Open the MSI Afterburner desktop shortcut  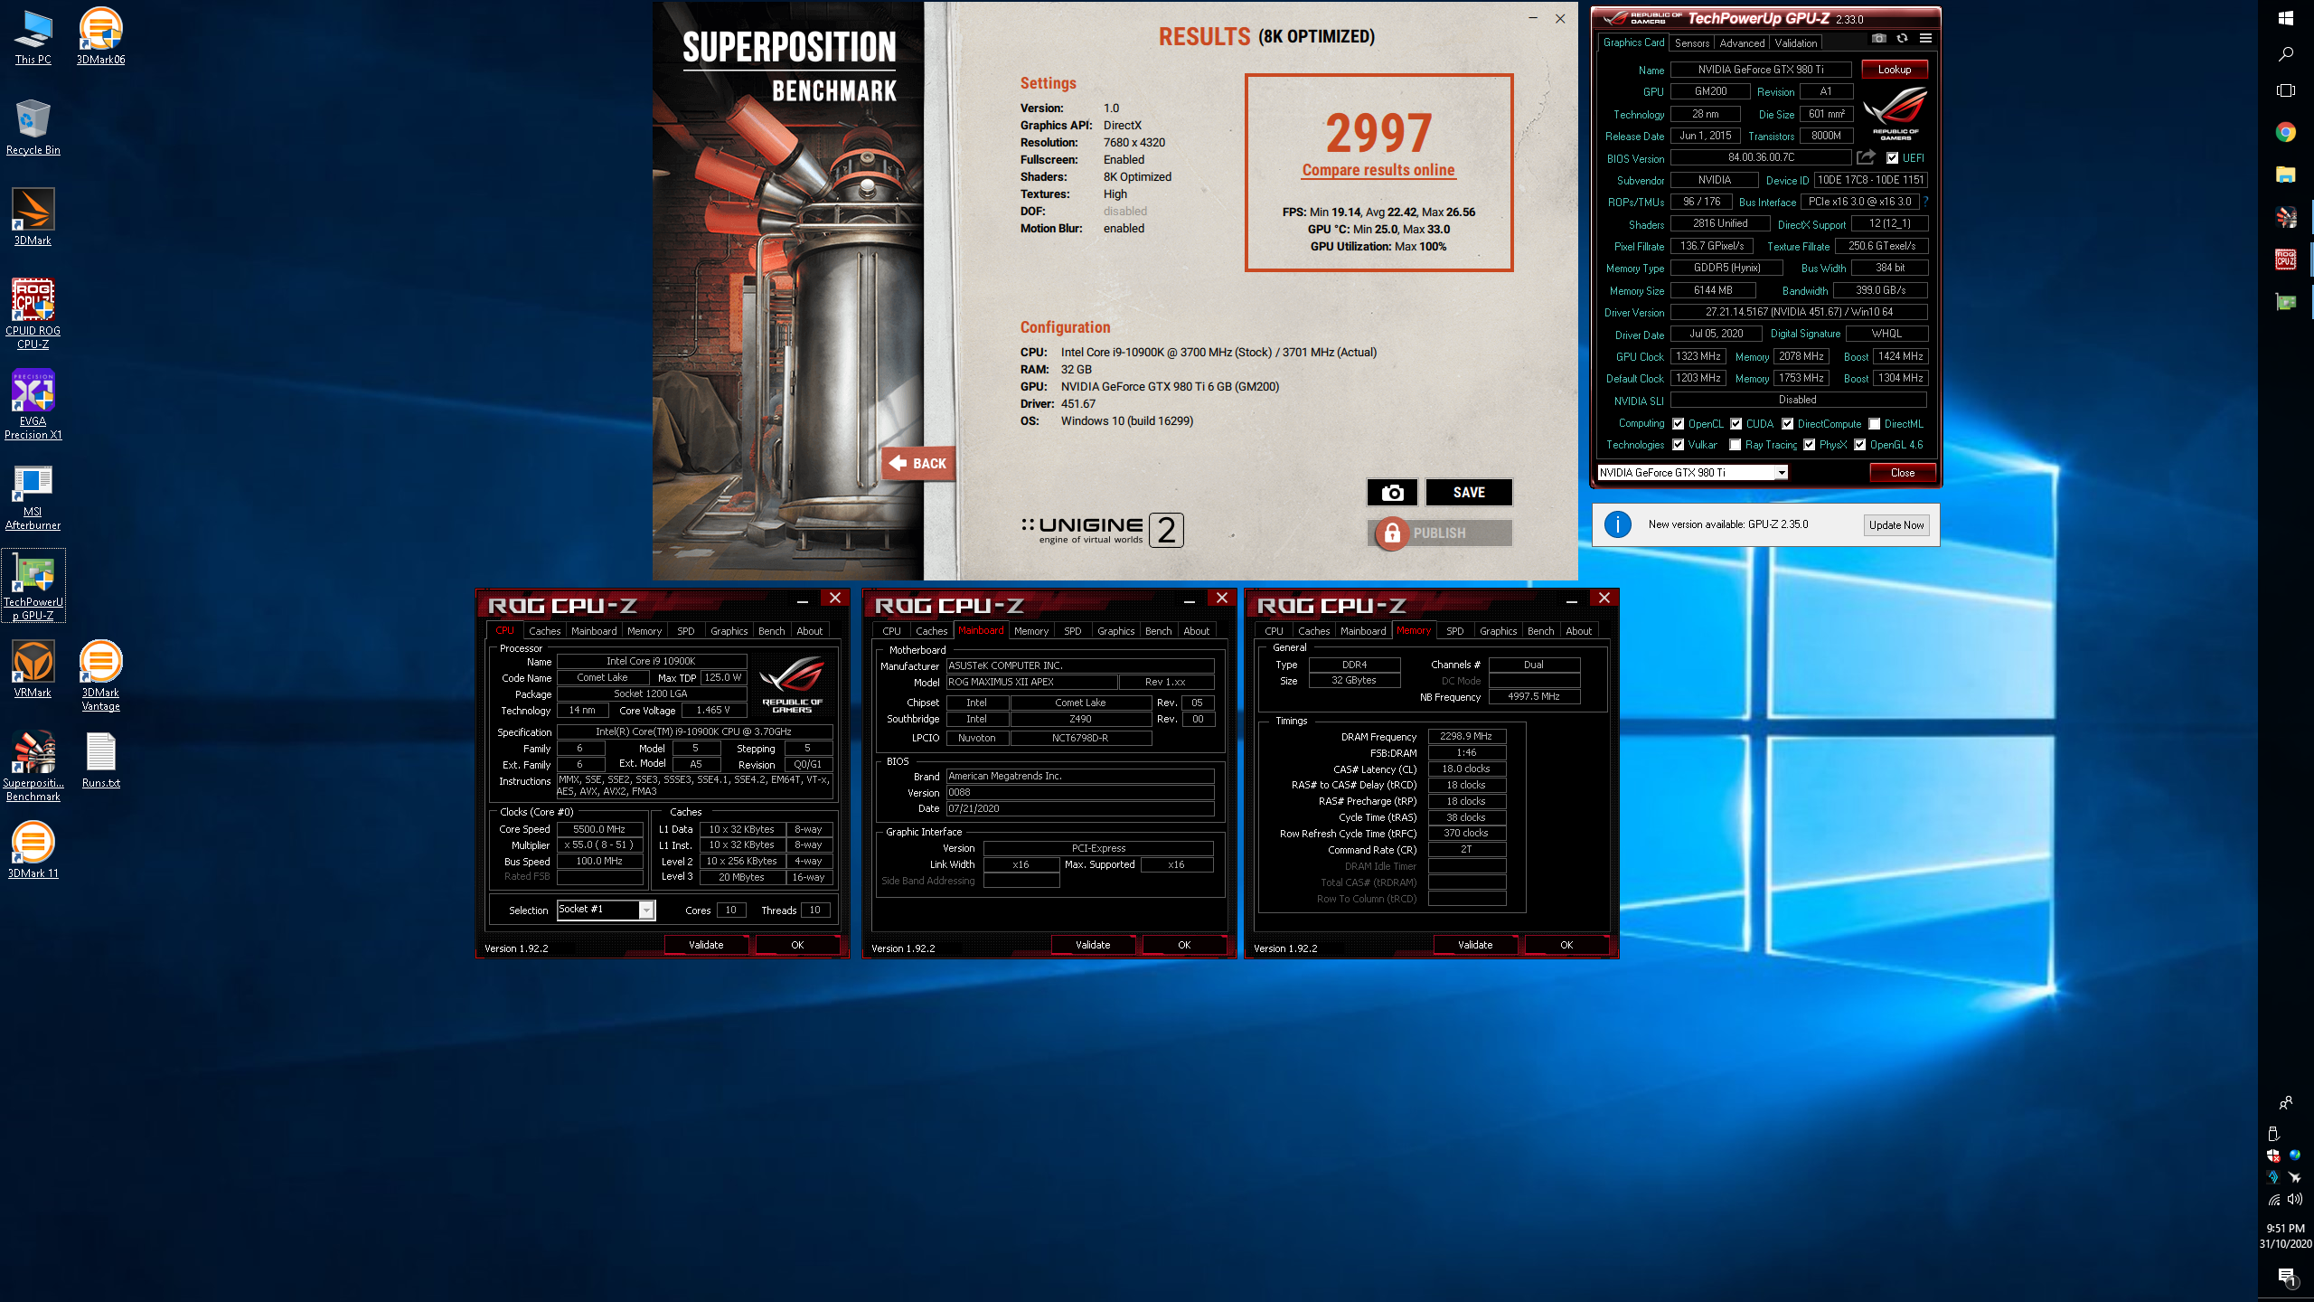click(x=33, y=496)
